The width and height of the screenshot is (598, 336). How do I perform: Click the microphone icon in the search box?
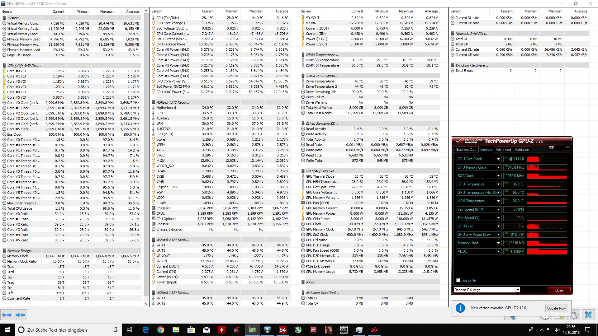116,330
